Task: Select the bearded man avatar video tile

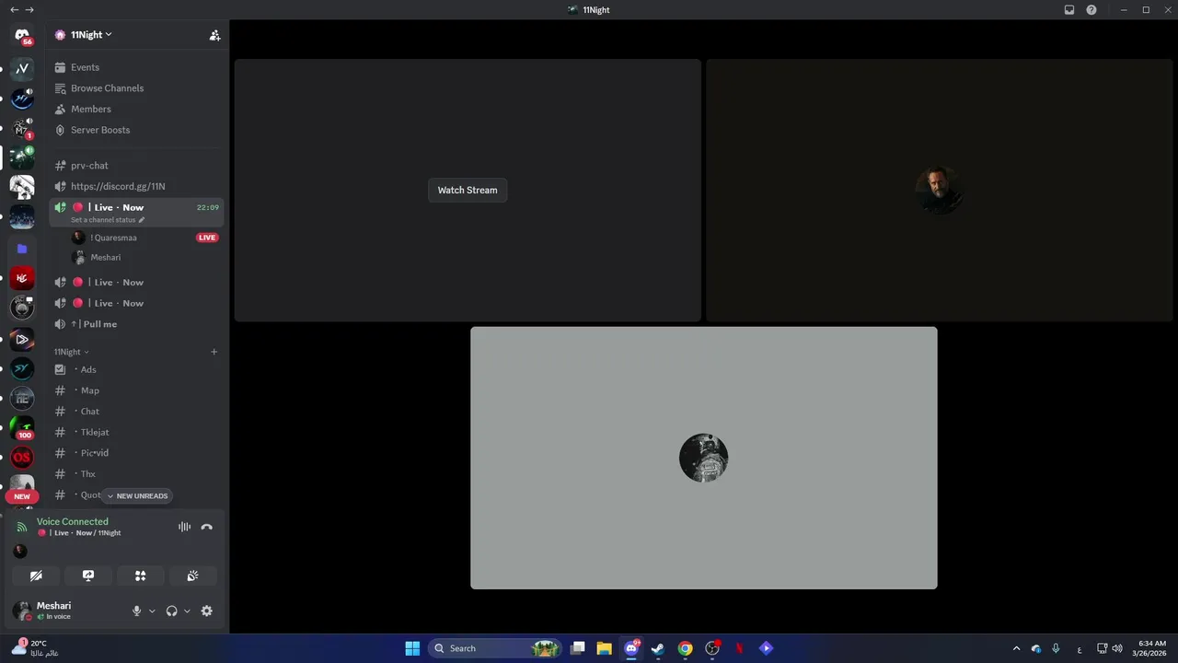Action: pyautogui.click(x=939, y=191)
